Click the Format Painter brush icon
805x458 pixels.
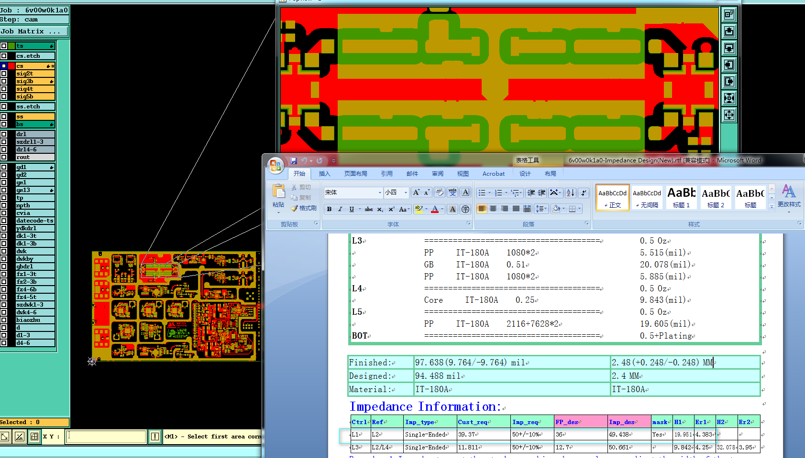pyautogui.click(x=295, y=208)
